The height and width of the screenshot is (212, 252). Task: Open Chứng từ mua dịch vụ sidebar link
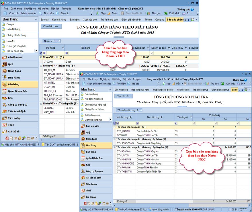coord(95,109)
